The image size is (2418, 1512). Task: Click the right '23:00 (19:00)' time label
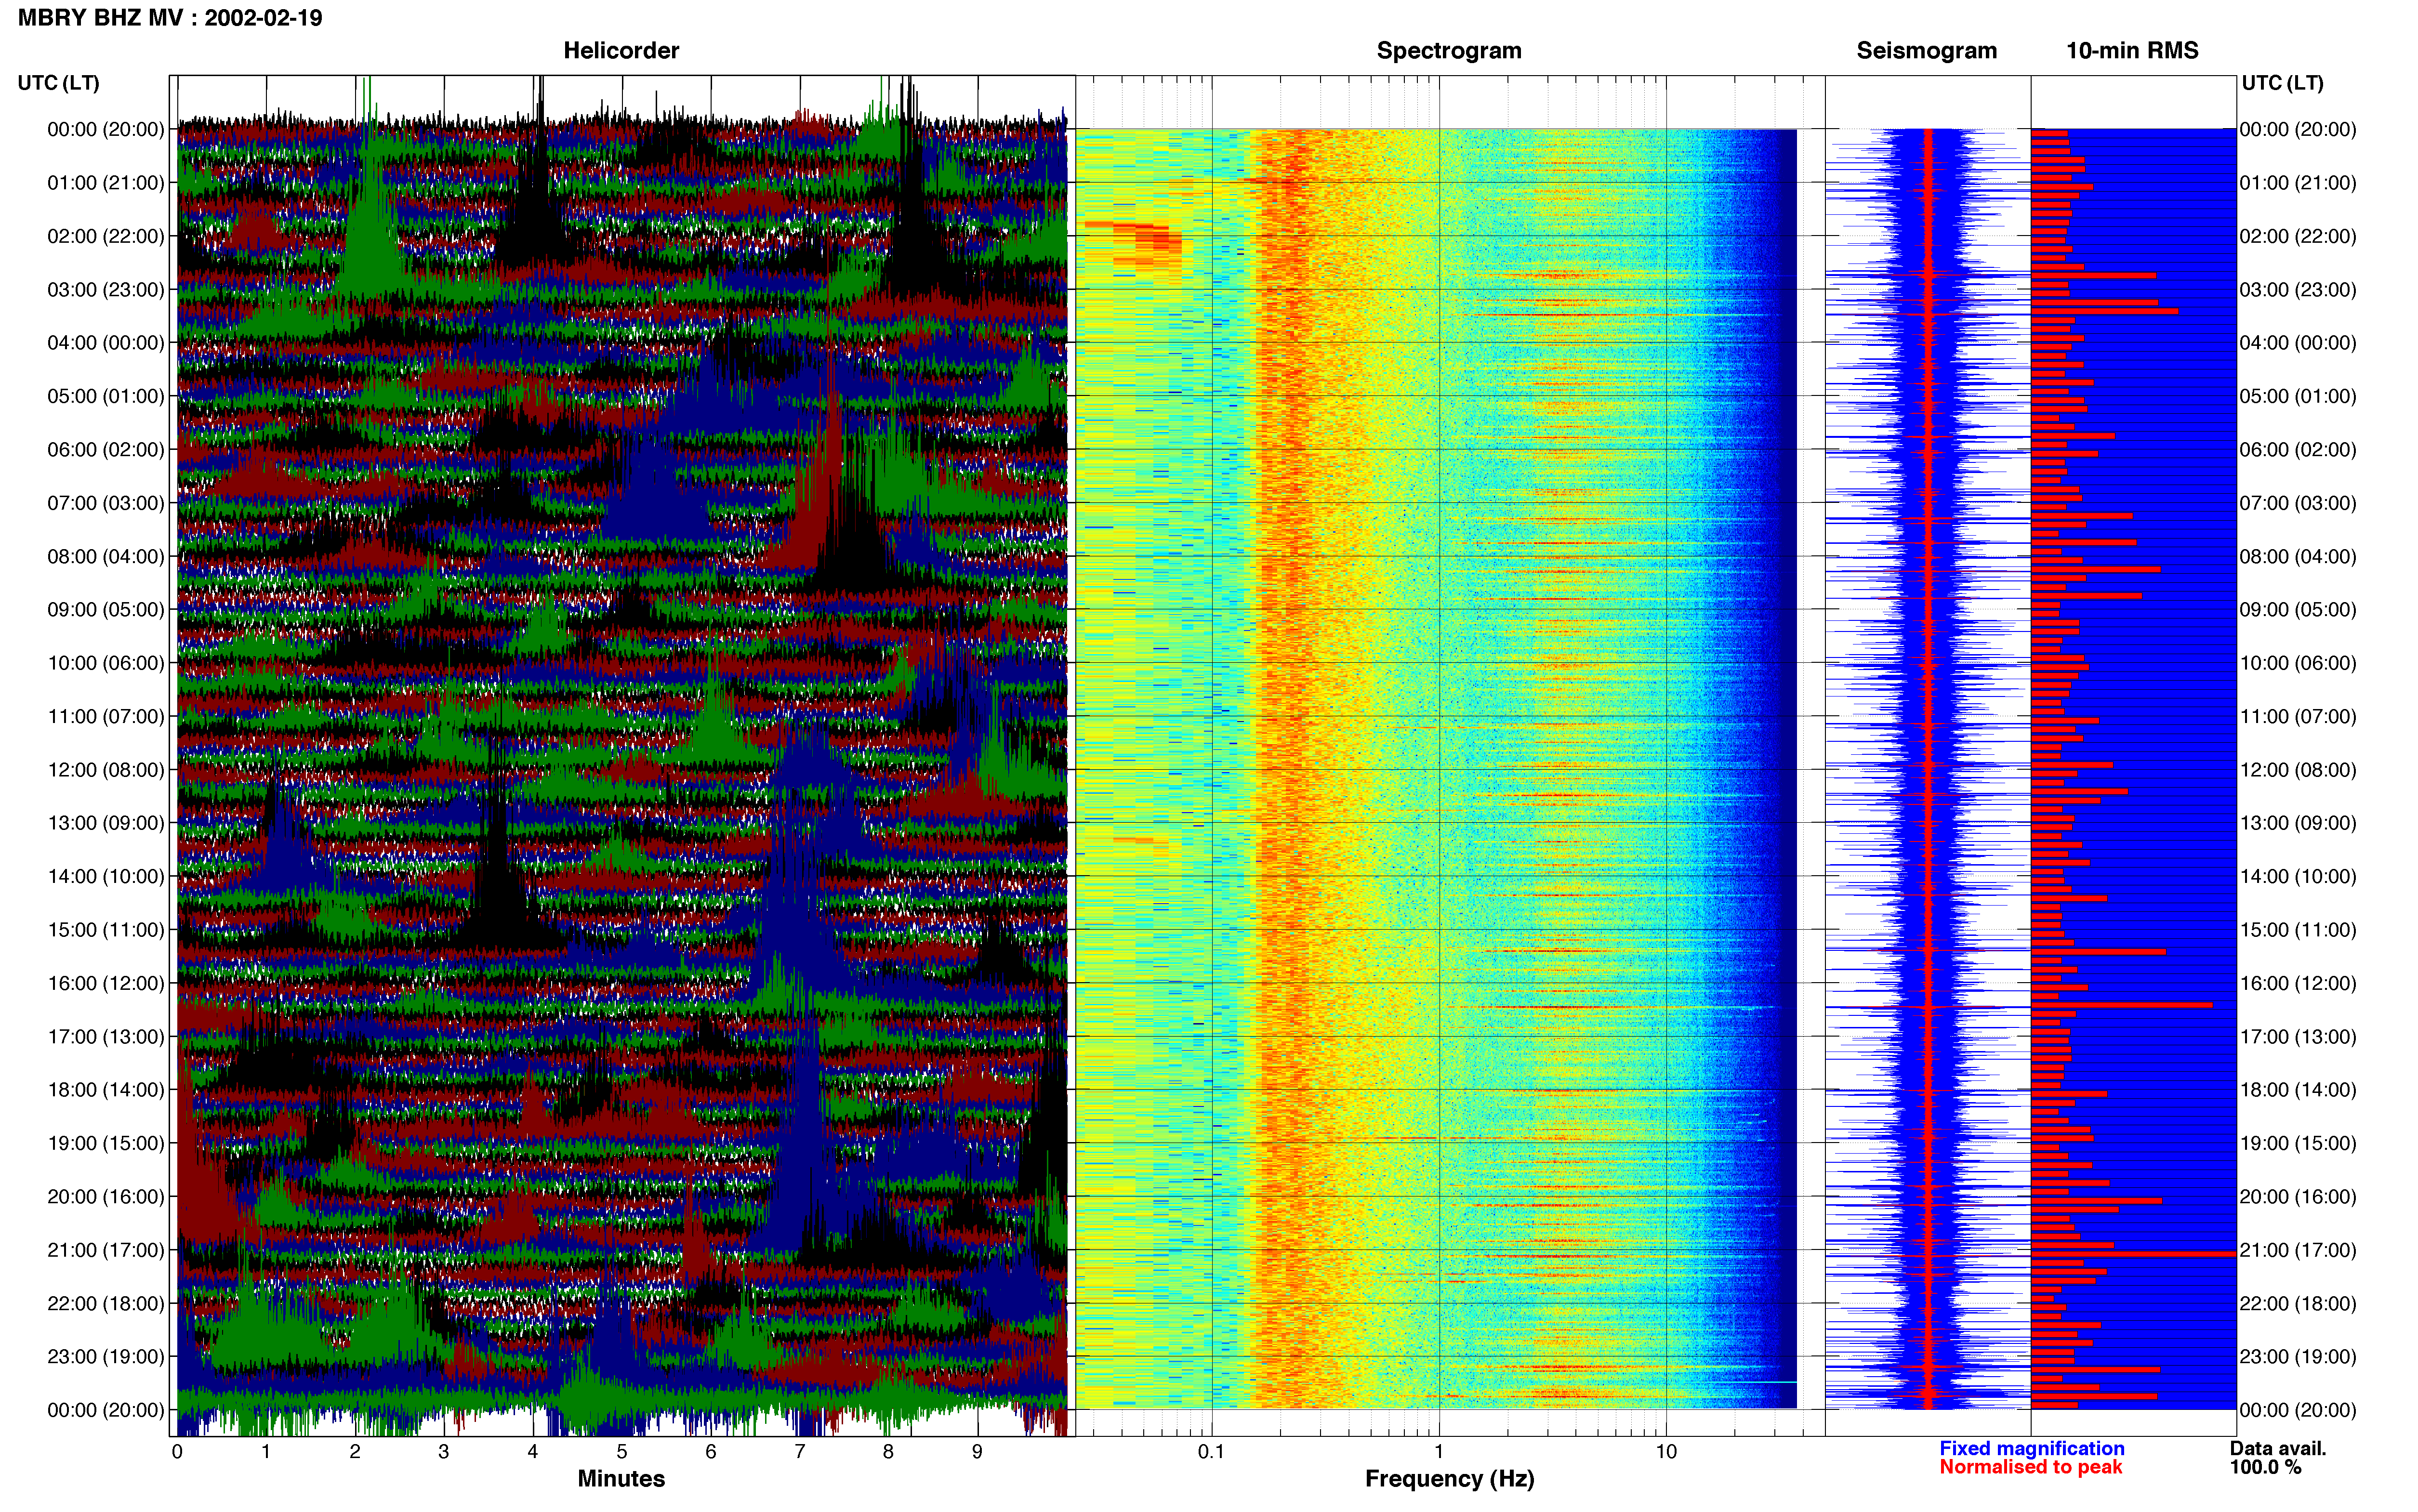pos(2298,1357)
